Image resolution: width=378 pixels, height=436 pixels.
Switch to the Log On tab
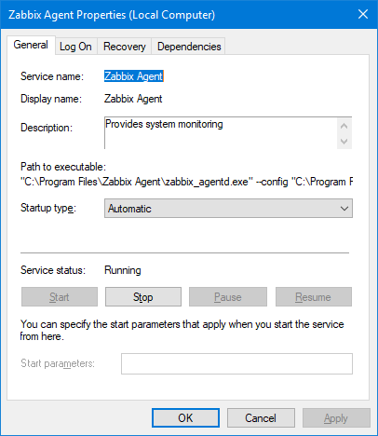[75, 47]
